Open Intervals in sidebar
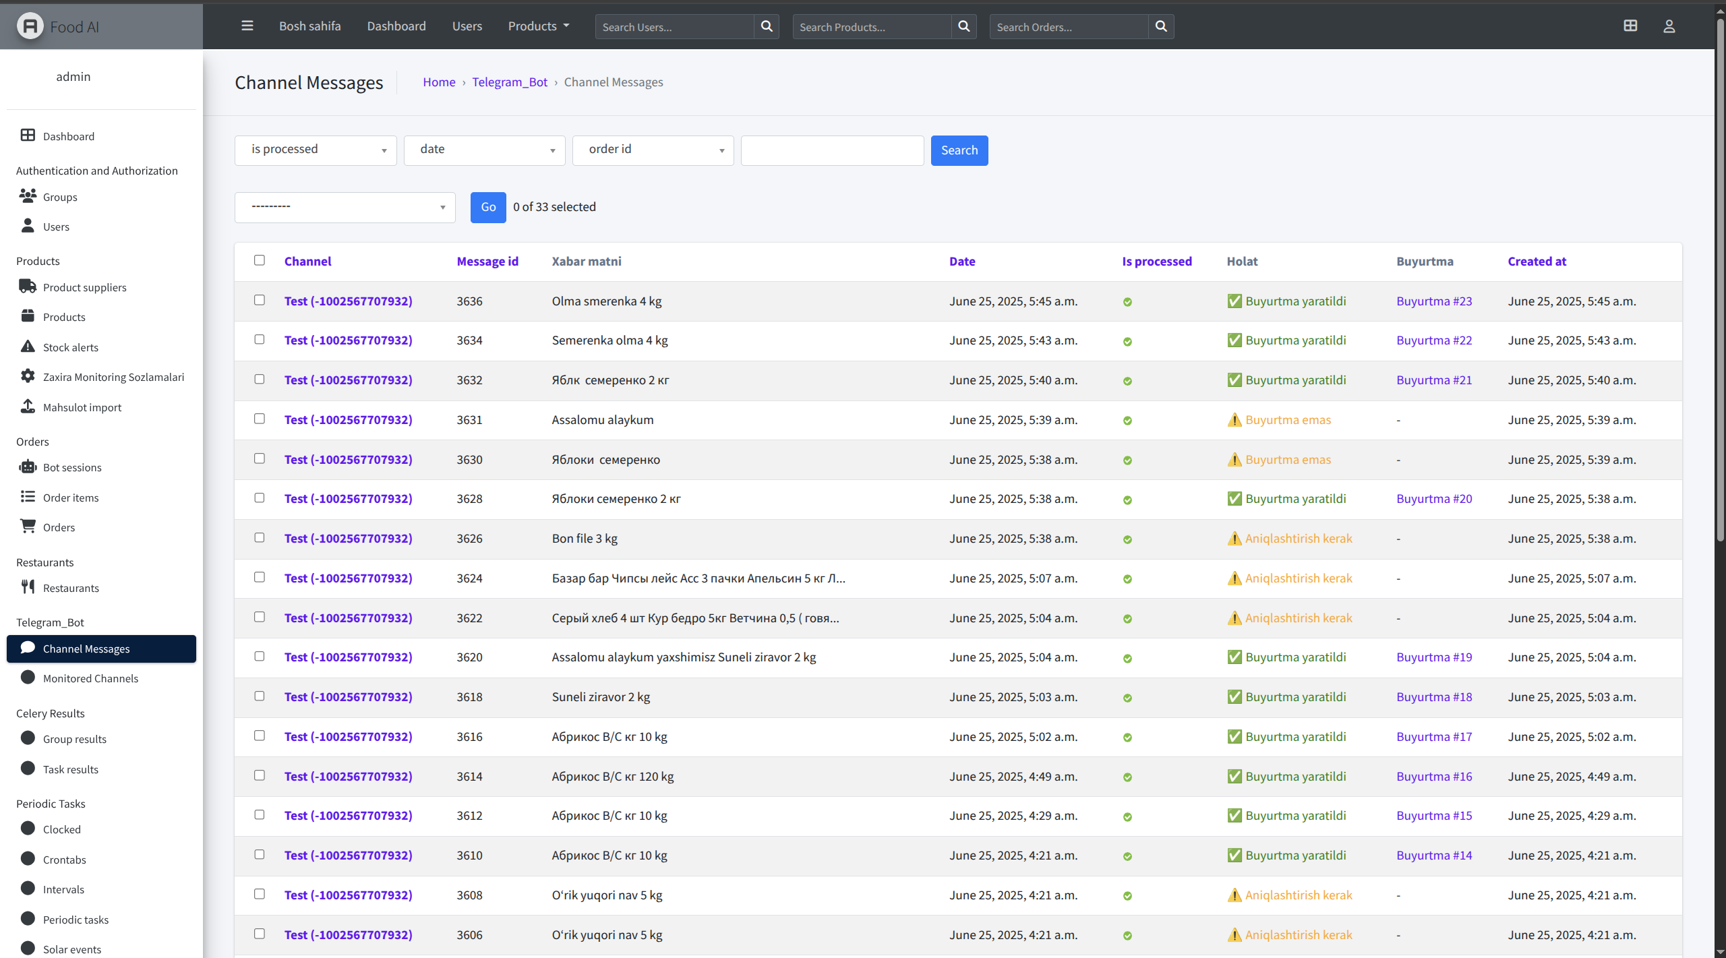This screenshot has height=958, width=1726. pyautogui.click(x=63, y=889)
